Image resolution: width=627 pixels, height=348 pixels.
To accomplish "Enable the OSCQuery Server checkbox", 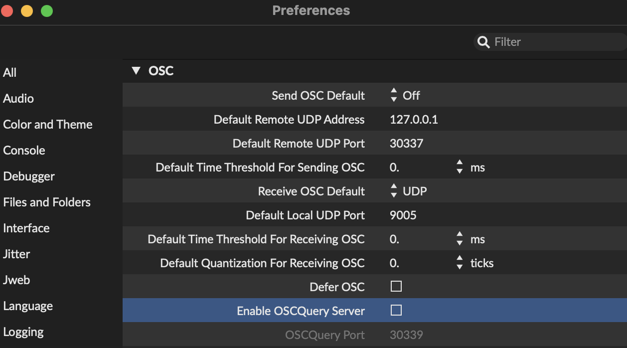I will (x=396, y=311).
